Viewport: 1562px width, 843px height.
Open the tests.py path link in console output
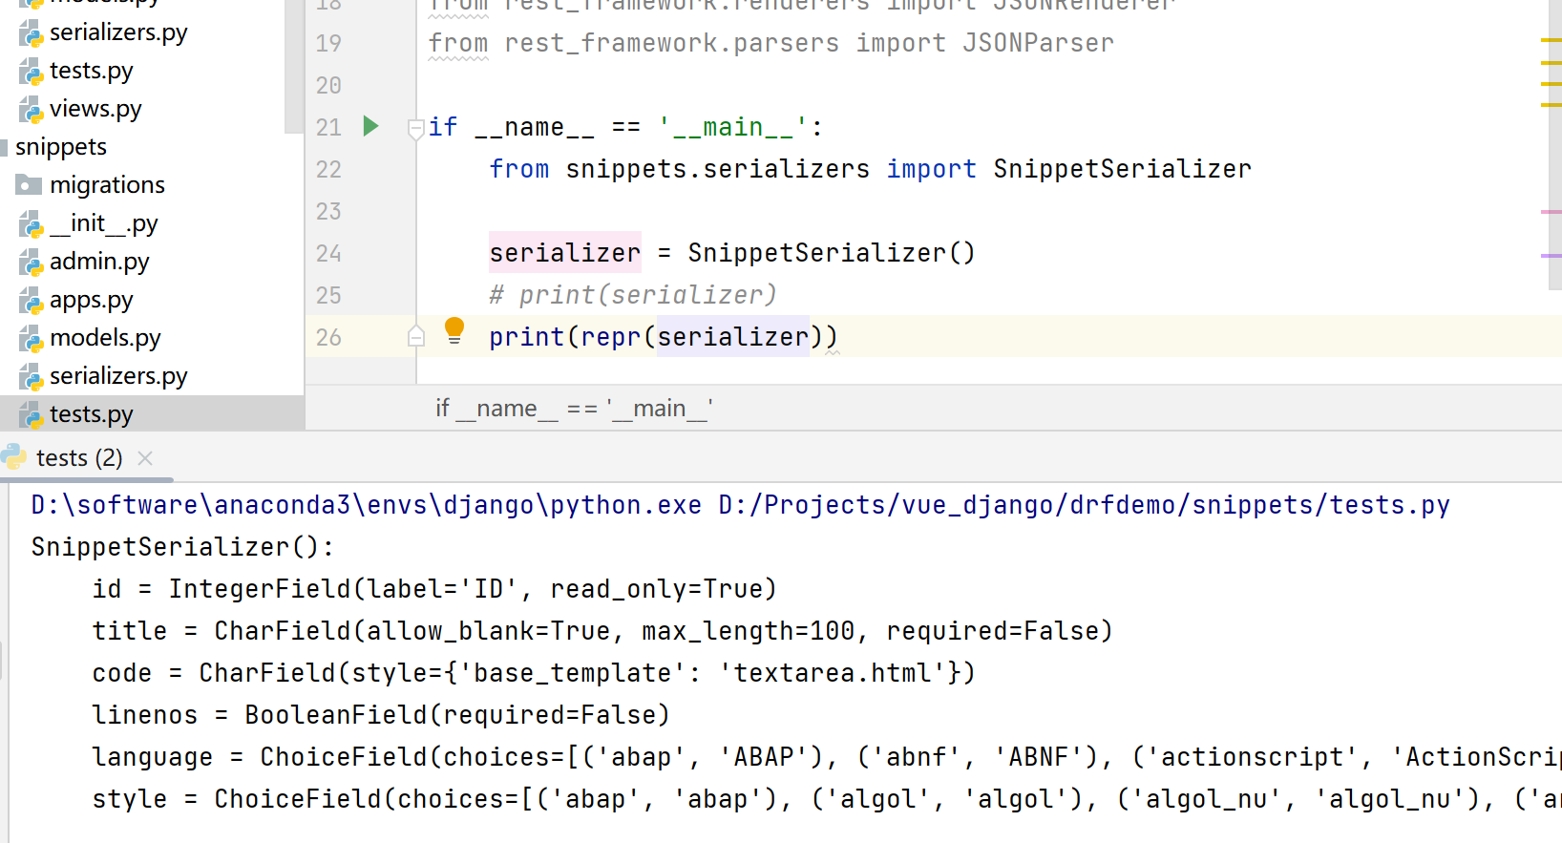pos(1084,505)
